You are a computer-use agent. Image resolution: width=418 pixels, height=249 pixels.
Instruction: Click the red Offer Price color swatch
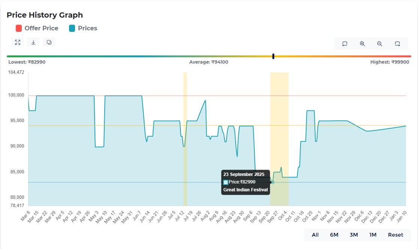[19, 28]
